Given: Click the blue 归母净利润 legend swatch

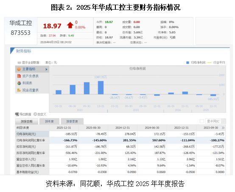Looking at the screenshot, I should click(187, 63).
